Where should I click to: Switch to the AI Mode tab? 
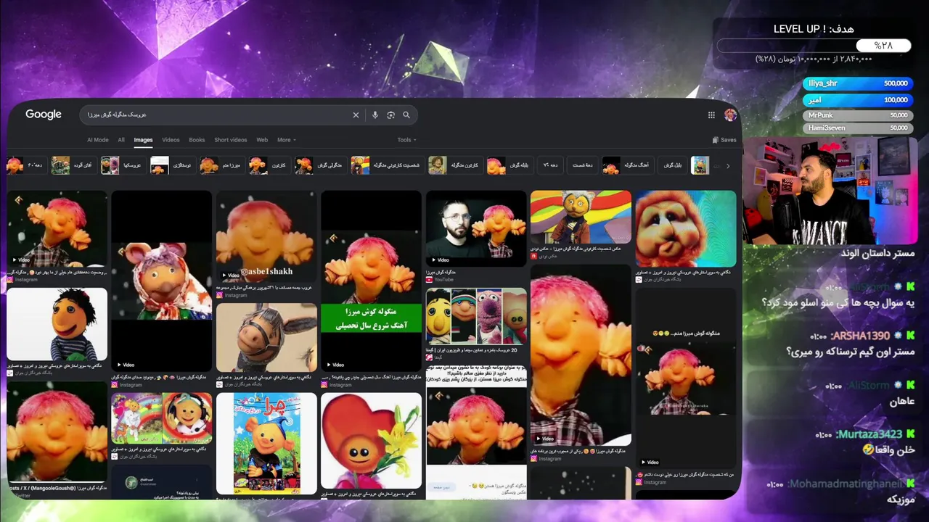tap(98, 140)
